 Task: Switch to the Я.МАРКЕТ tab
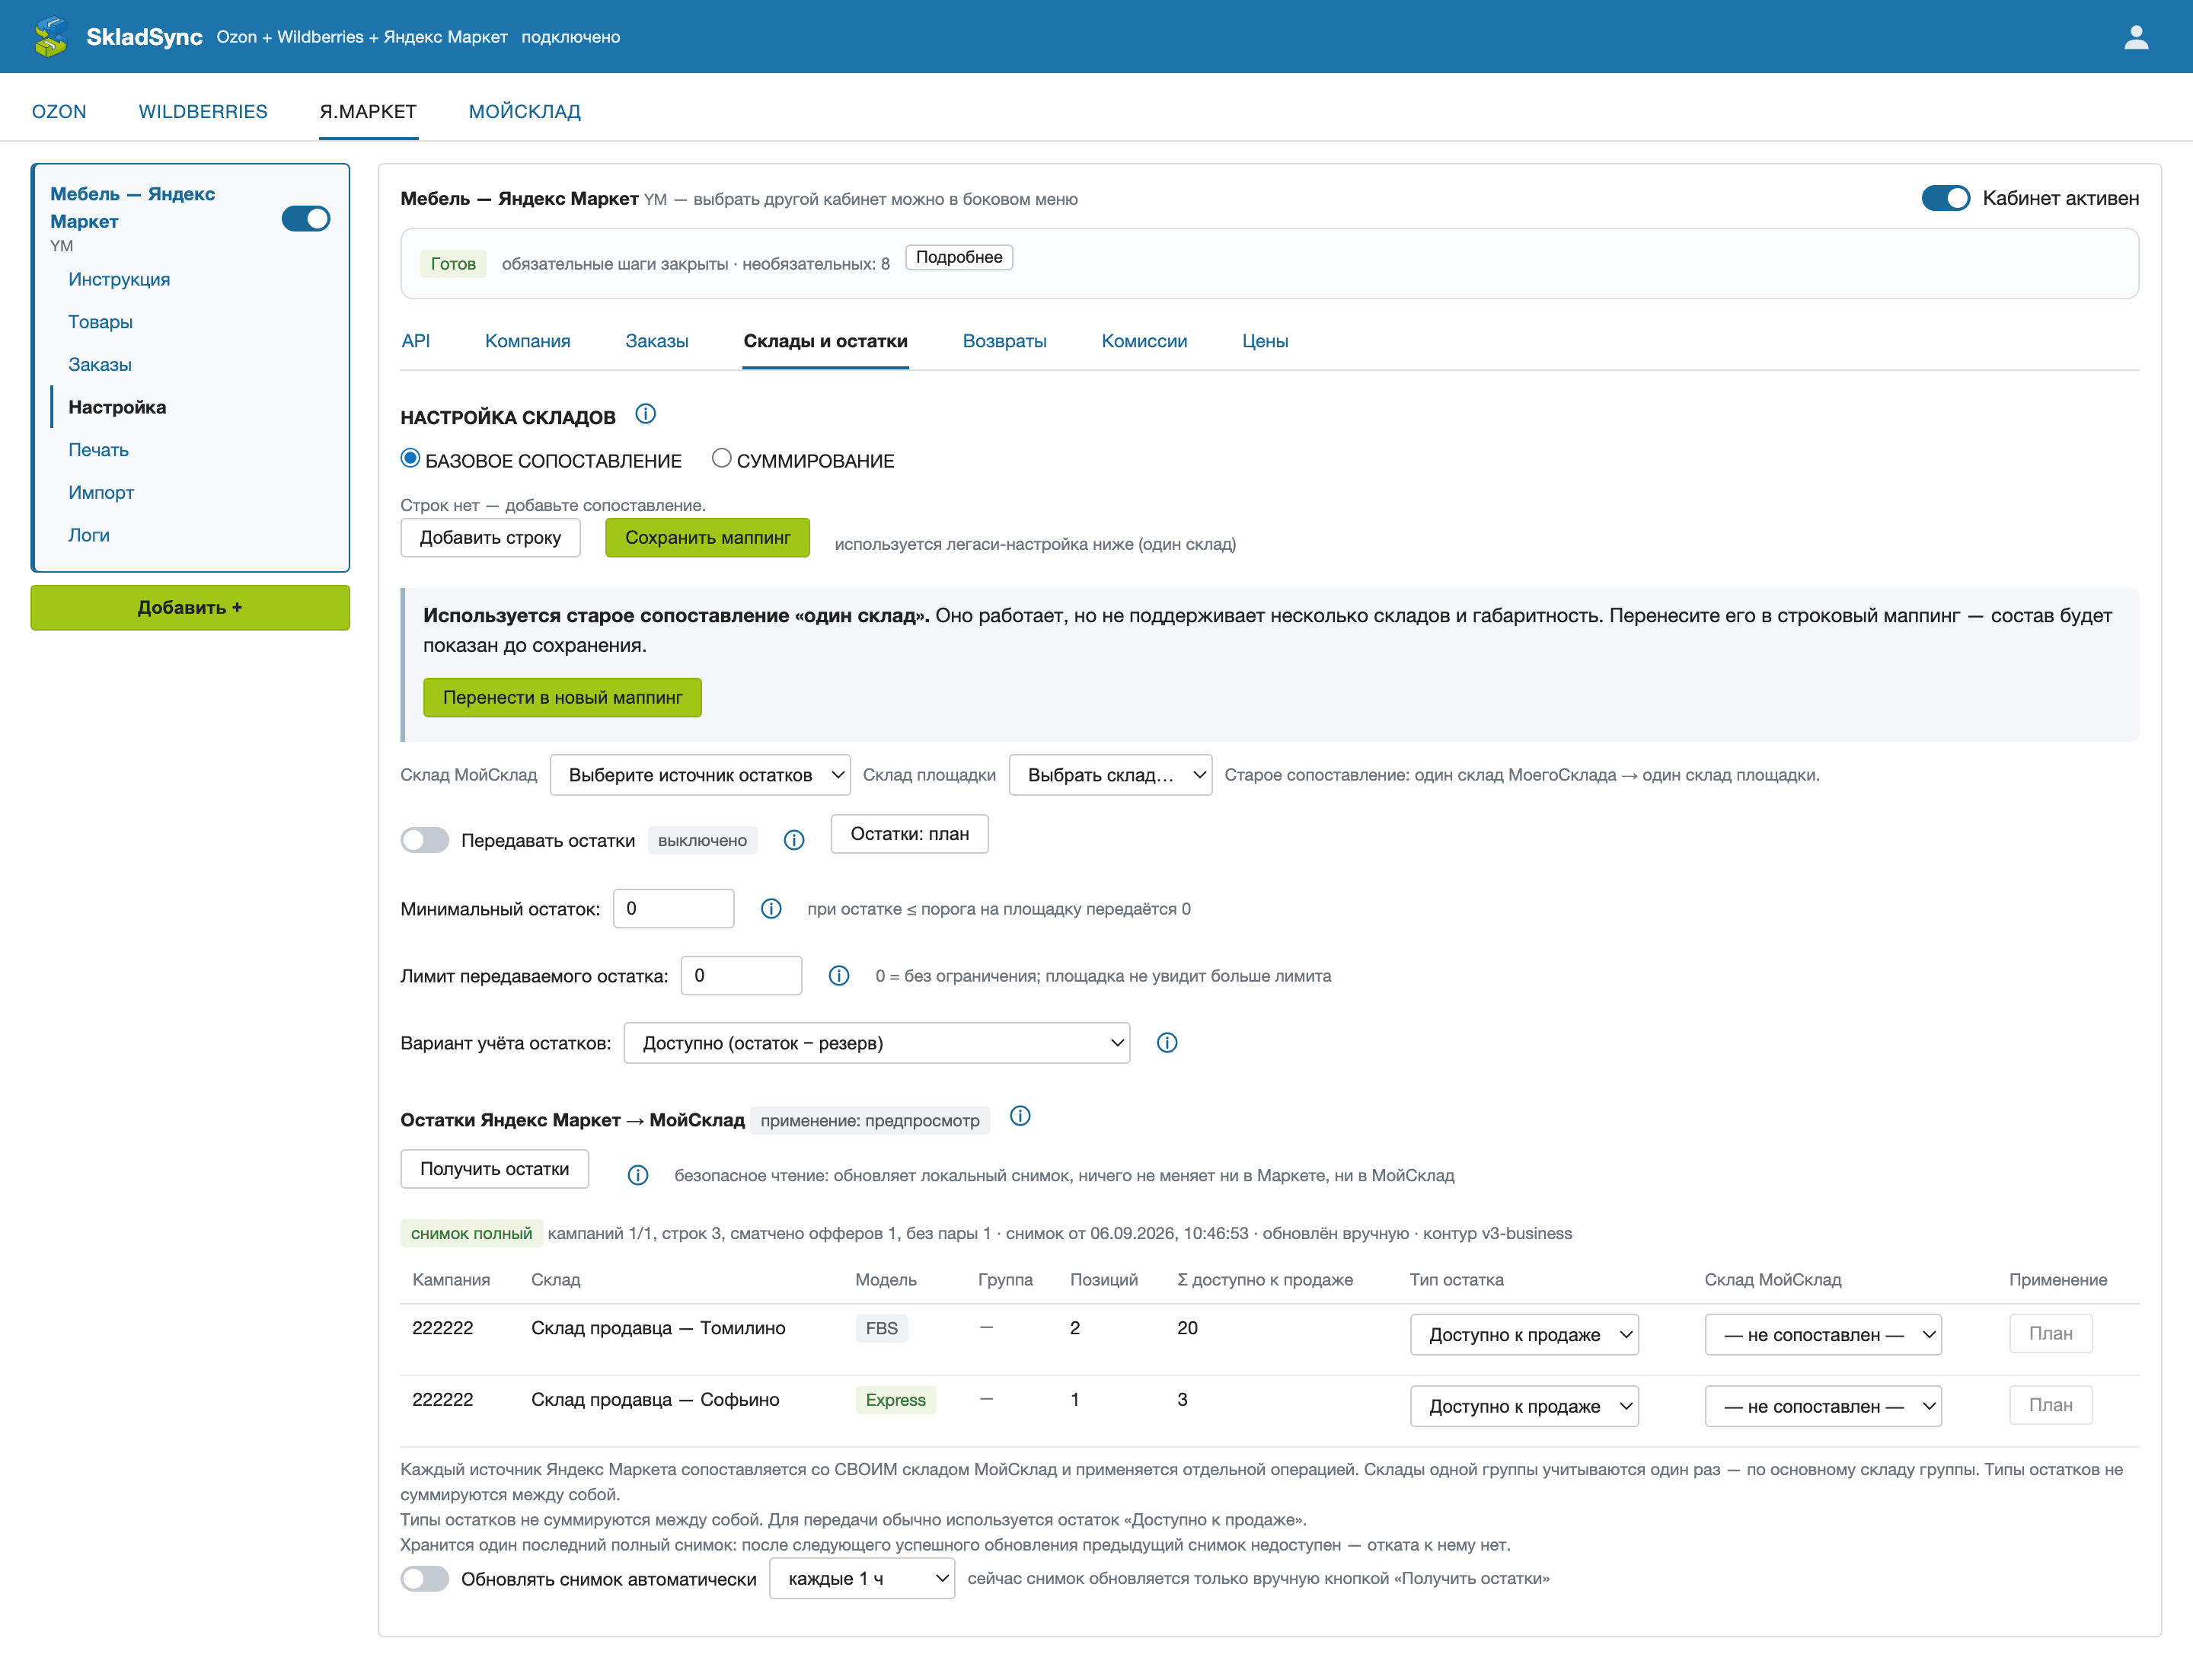pos(368,111)
